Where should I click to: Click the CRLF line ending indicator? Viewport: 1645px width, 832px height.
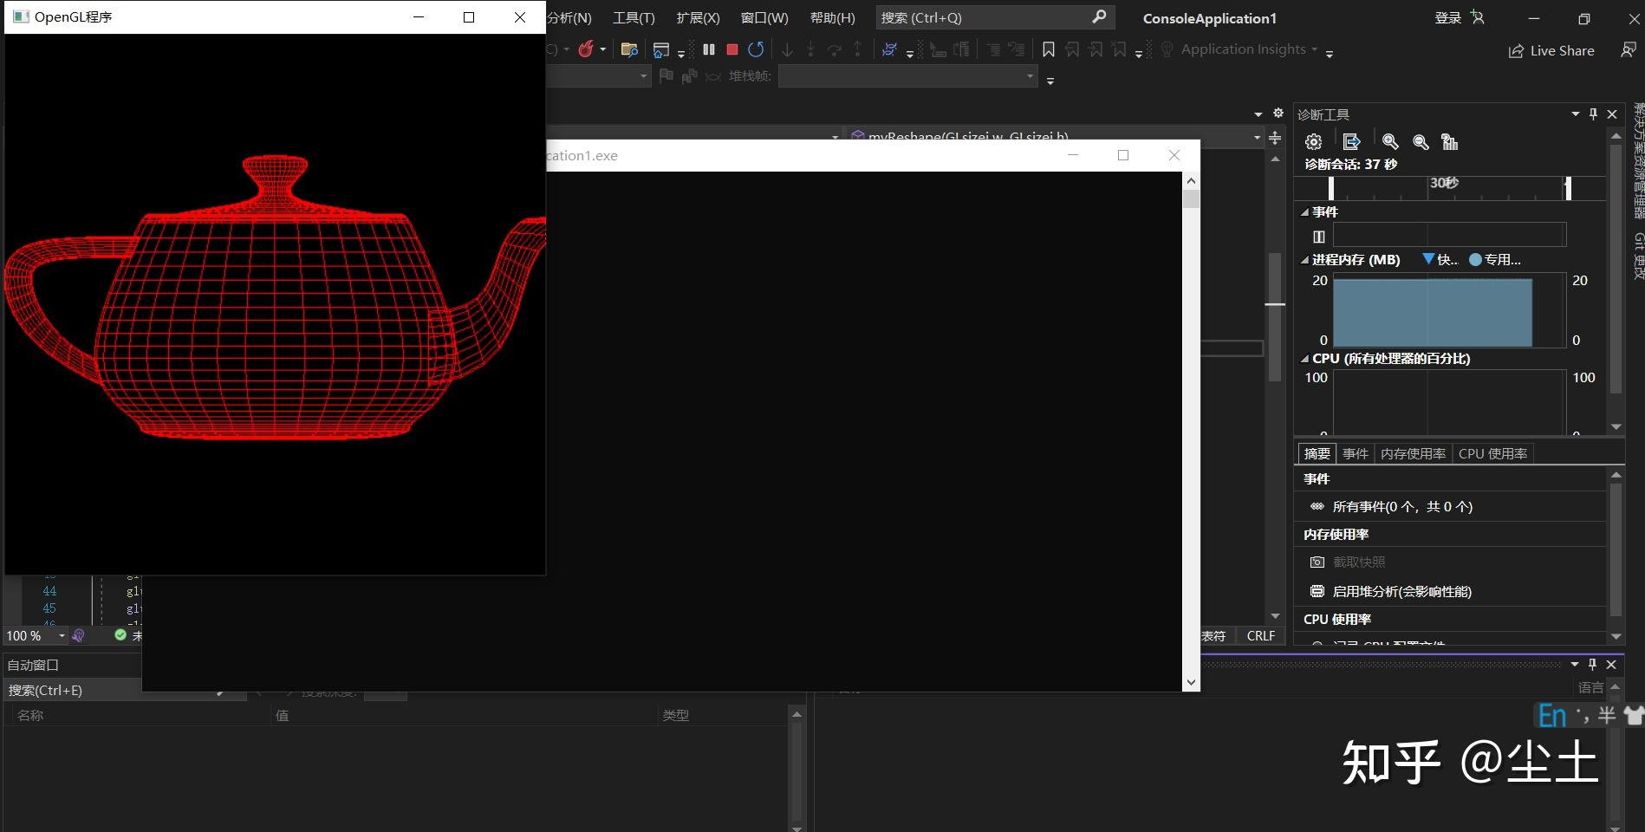tap(1260, 635)
